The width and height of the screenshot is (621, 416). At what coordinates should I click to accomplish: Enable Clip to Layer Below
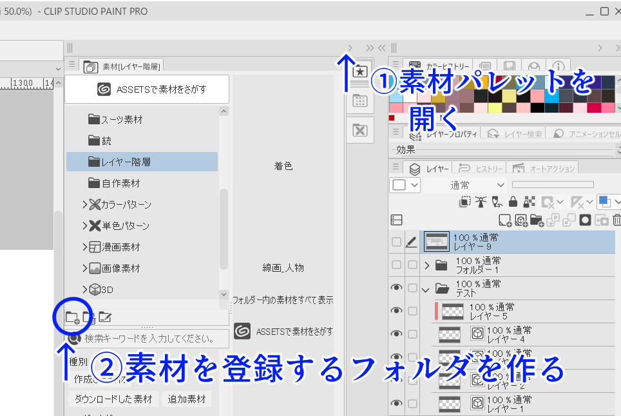coord(464,202)
